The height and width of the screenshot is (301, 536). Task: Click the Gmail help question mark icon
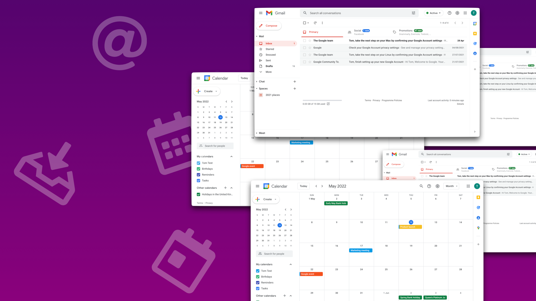[x=450, y=13]
